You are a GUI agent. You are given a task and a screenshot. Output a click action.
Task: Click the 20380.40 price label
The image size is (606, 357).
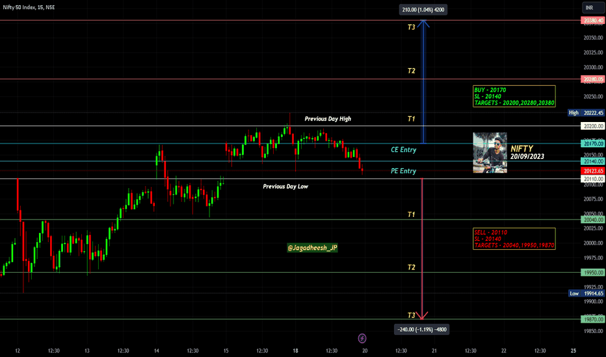[593, 21]
